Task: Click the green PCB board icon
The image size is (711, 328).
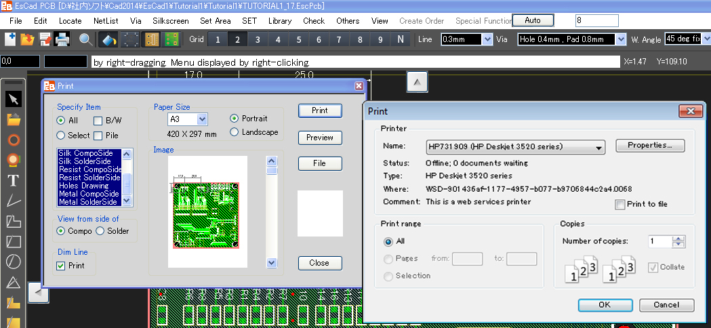Action: [171, 39]
